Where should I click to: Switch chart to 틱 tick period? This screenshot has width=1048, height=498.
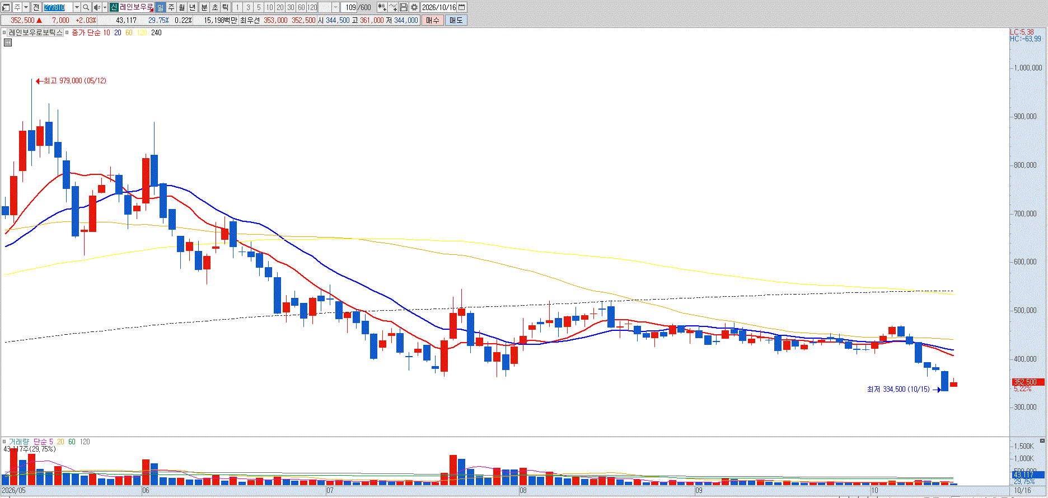(x=225, y=7)
